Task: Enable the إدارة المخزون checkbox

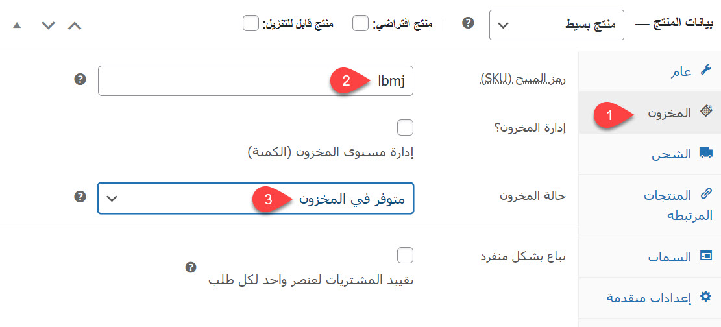Action: [x=405, y=127]
